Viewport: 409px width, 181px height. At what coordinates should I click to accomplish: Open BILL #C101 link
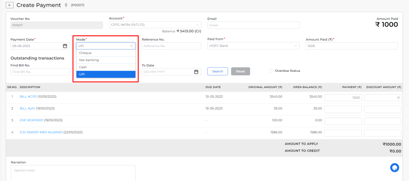28,96
